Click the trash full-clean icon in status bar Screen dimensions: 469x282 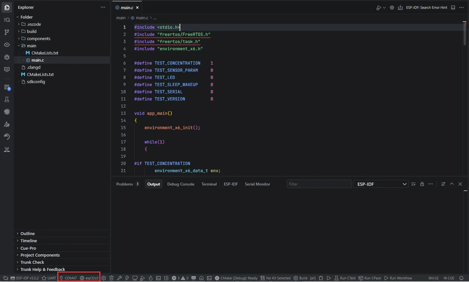(x=111, y=278)
